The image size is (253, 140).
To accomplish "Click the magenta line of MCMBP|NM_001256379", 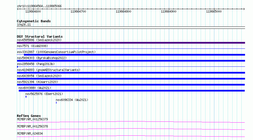I will pos(131,122).
